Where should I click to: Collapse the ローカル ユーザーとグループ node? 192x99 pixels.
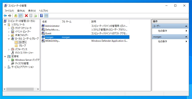point(9,39)
